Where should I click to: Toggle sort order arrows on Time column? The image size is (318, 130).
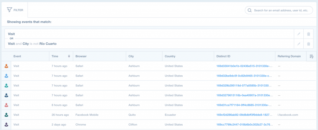(69, 56)
